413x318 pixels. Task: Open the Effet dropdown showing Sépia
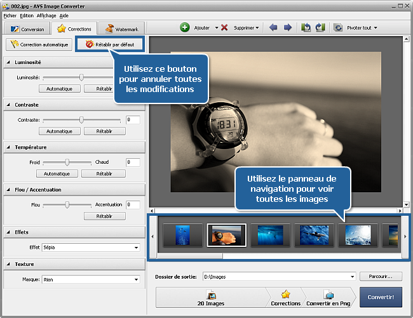[137, 248]
